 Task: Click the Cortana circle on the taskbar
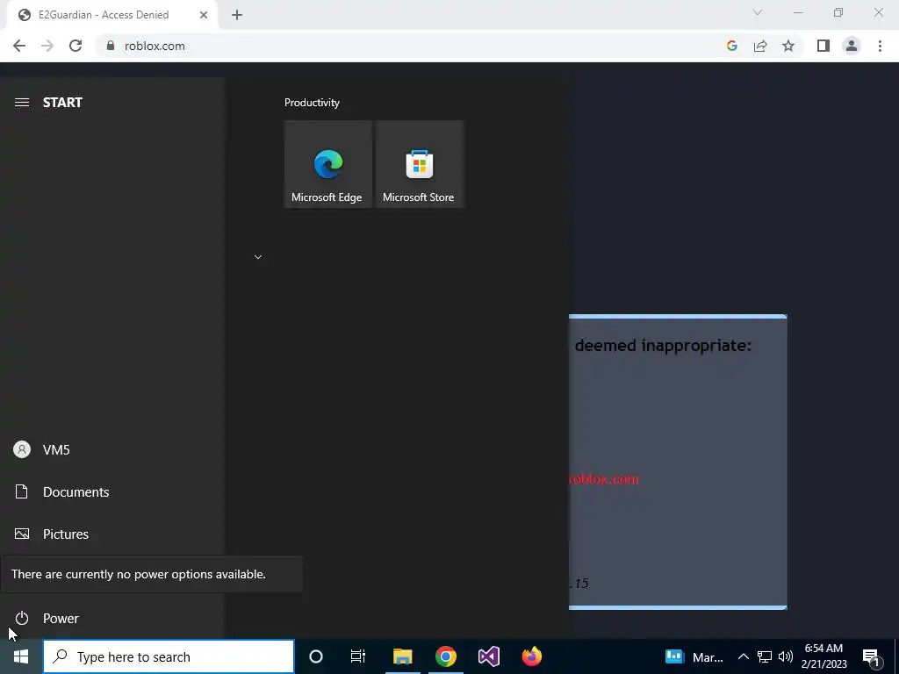tap(316, 656)
